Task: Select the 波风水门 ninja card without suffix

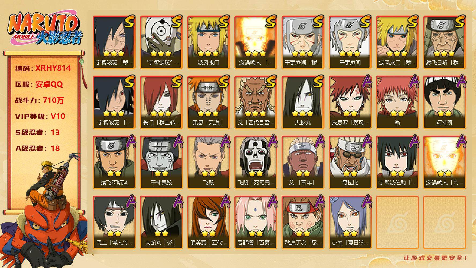Action: (208, 42)
